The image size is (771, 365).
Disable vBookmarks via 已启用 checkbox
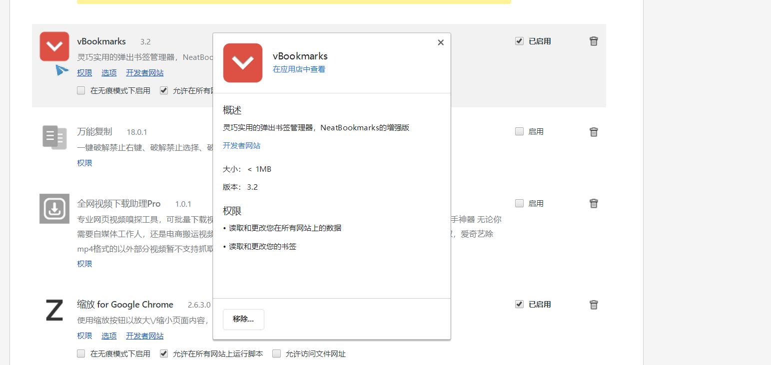coord(519,41)
